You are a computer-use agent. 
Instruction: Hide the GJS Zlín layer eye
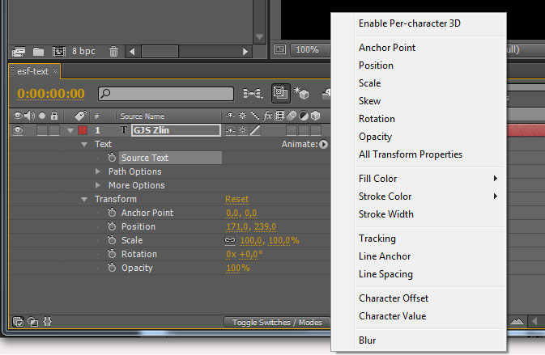18,130
